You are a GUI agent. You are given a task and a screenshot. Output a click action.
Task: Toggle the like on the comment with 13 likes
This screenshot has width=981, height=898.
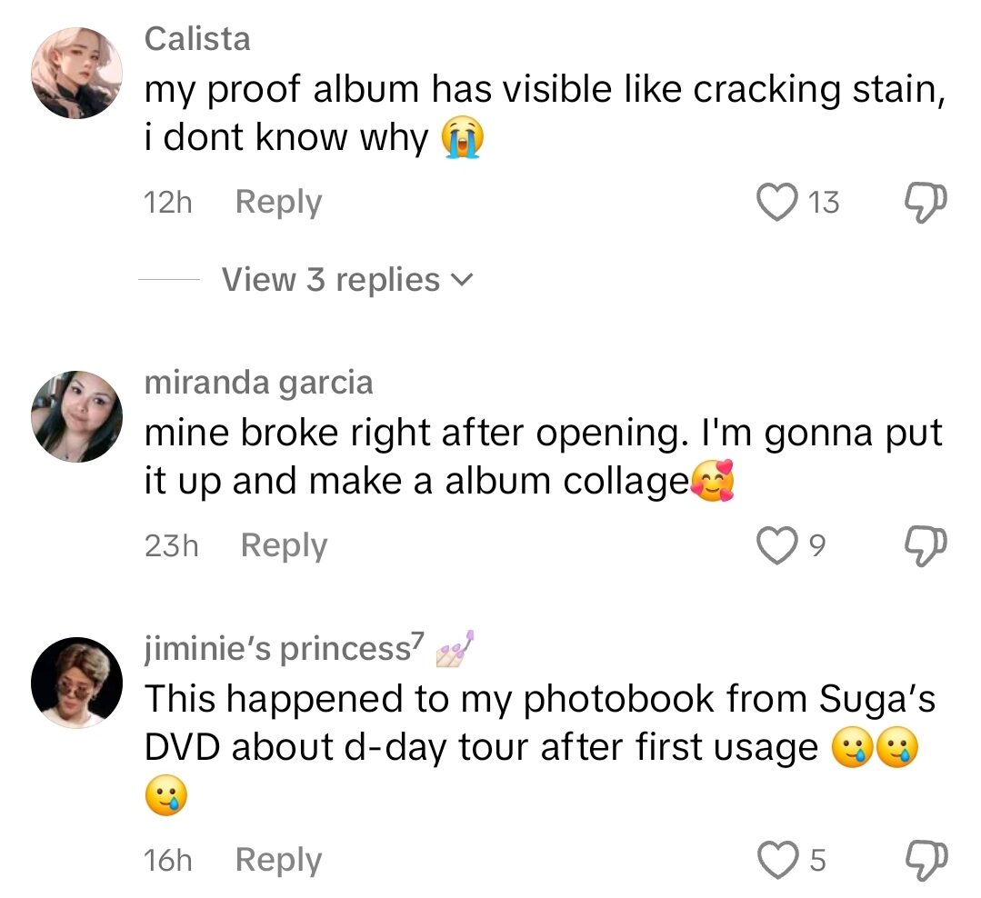tap(776, 202)
